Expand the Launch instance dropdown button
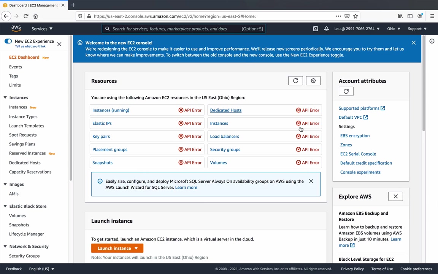 tap(136, 248)
